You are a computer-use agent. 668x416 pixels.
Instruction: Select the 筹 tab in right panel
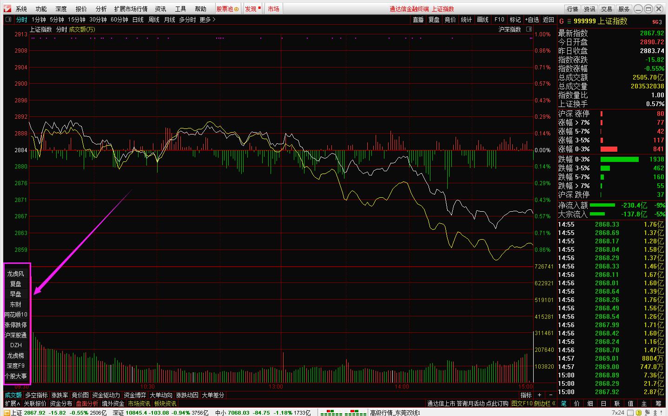click(x=658, y=403)
